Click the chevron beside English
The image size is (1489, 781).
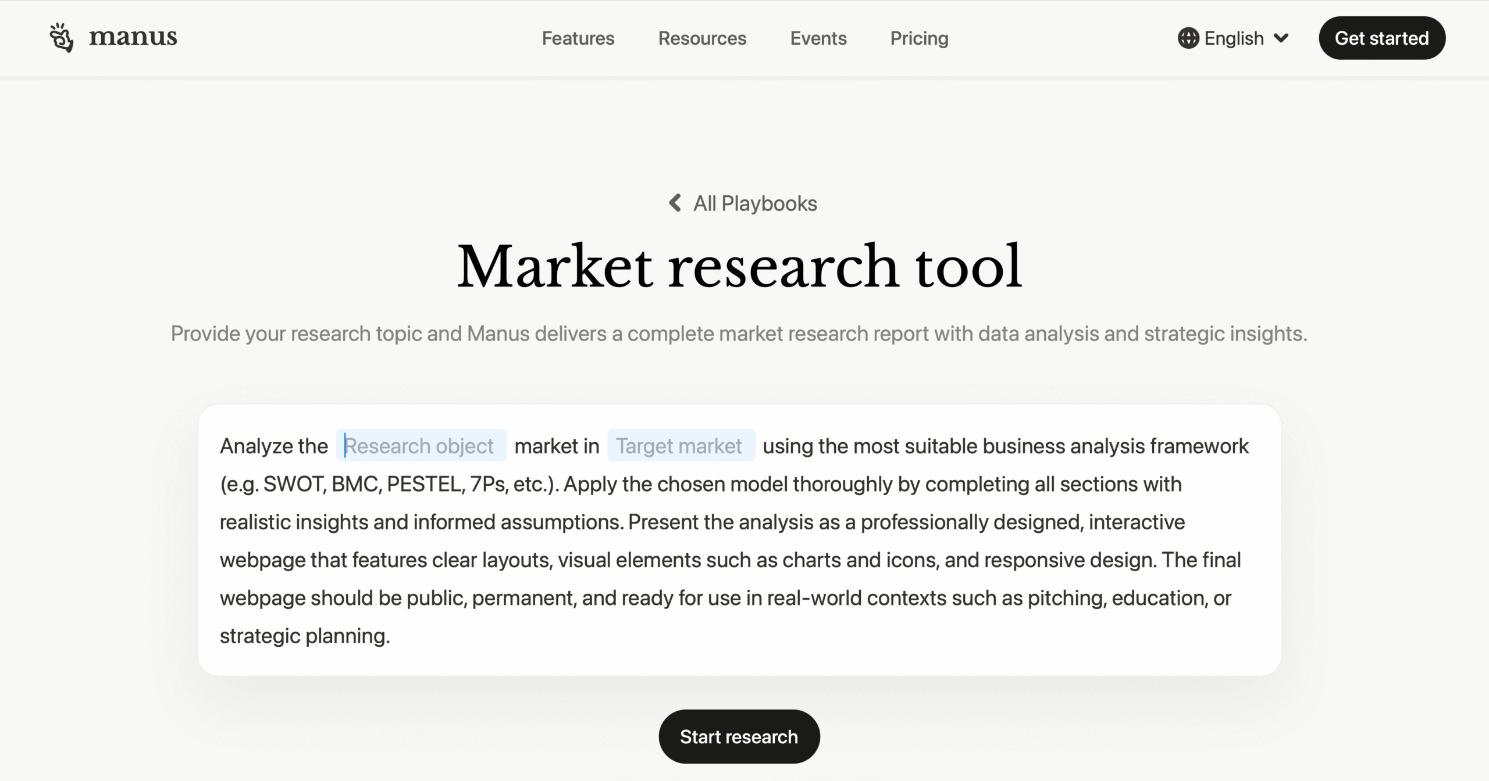(1282, 38)
